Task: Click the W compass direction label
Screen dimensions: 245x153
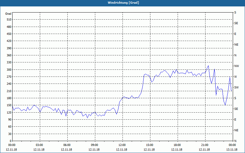Action: [x=236, y=77]
